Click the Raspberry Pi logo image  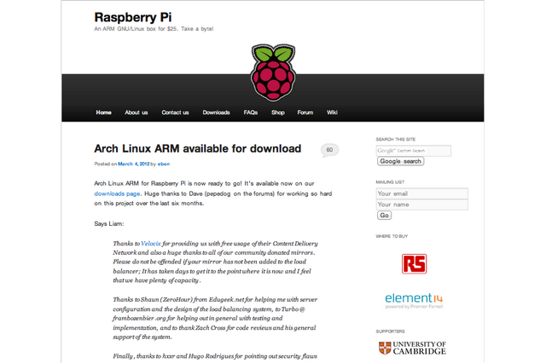click(x=272, y=73)
